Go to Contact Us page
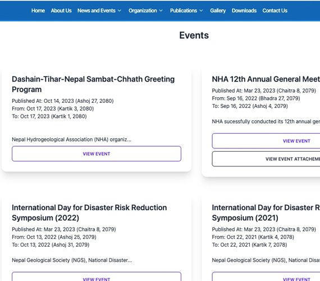 [x=275, y=11]
